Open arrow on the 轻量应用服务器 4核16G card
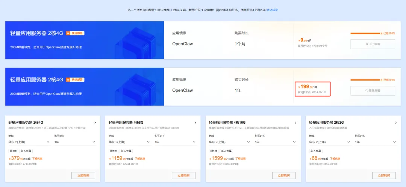Viewport: 406px width, 187px height. (x=295, y=123)
